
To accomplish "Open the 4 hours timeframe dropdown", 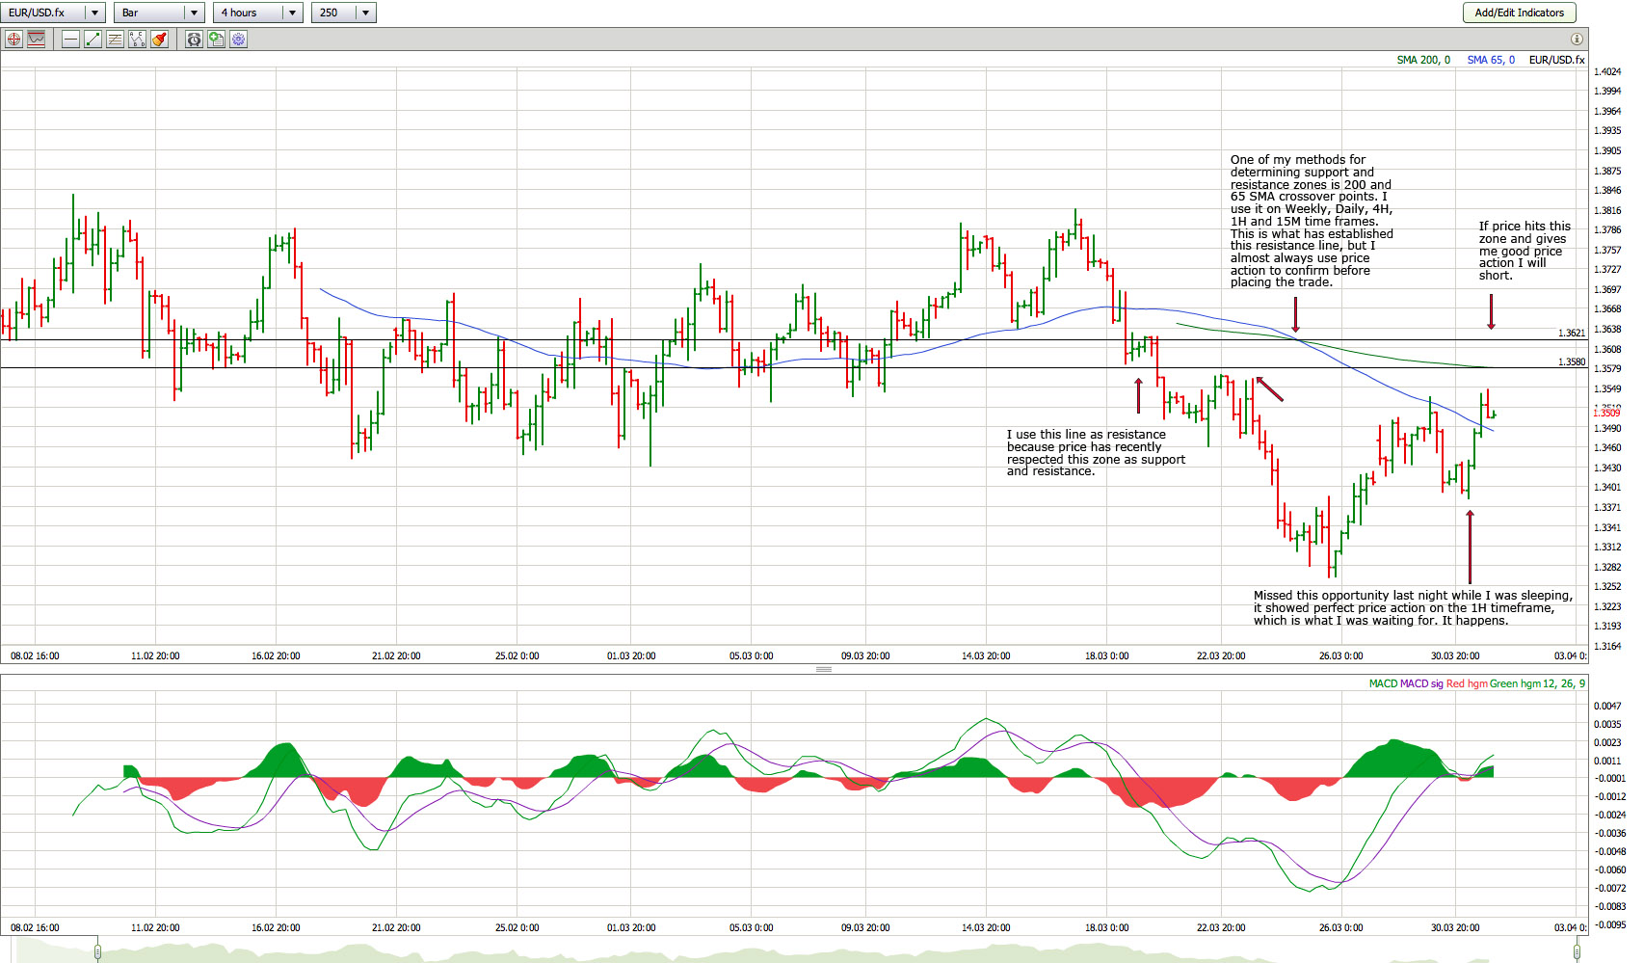I will point(292,13).
